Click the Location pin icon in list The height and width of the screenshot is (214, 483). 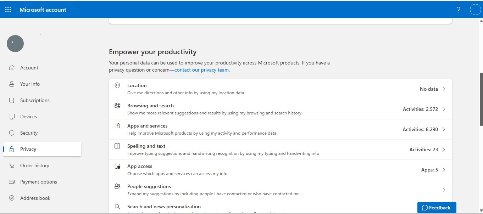pyautogui.click(x=117, y=85)
